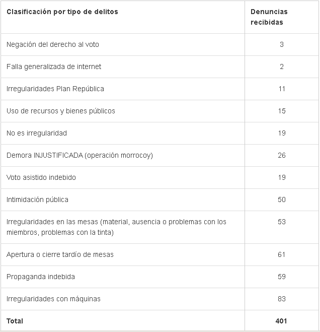Click "Falla generalizada de internet" text
Viewport: 320px width, 332px height.
[54, 67]
